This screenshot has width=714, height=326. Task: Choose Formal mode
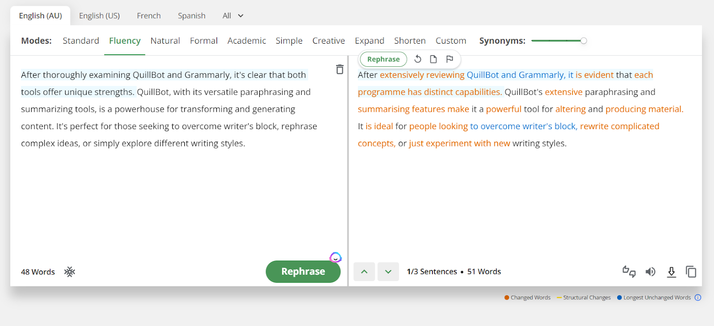coord(204,41)
